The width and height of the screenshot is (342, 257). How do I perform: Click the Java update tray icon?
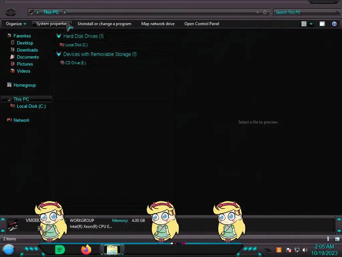(x=279, y=250)
